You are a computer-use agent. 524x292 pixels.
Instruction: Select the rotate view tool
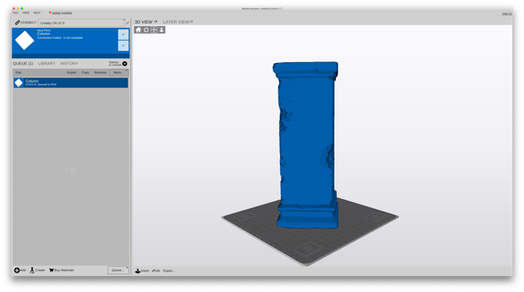pos(146,30)
